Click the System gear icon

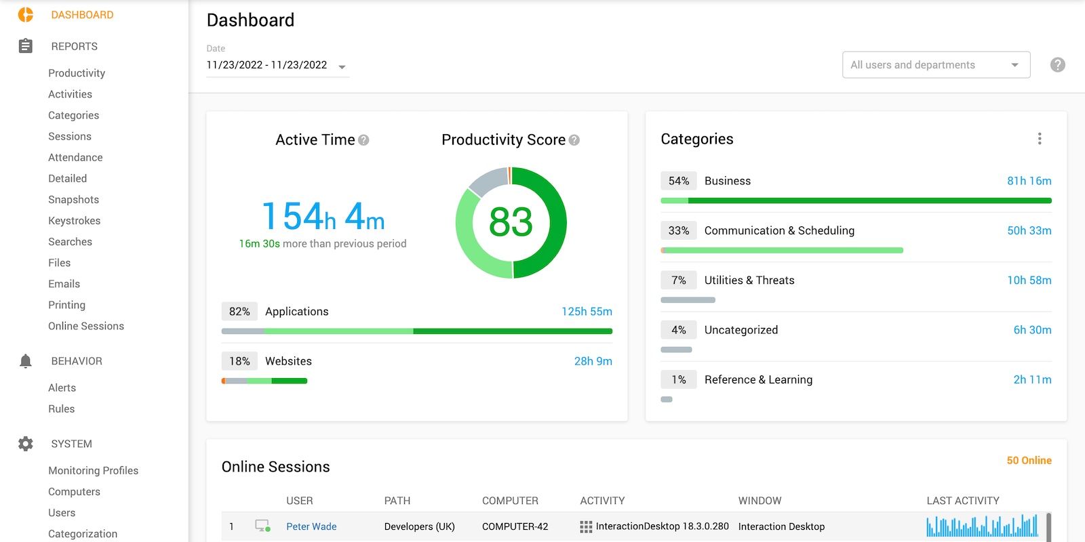pyautogui.click(x=26, y=444)
